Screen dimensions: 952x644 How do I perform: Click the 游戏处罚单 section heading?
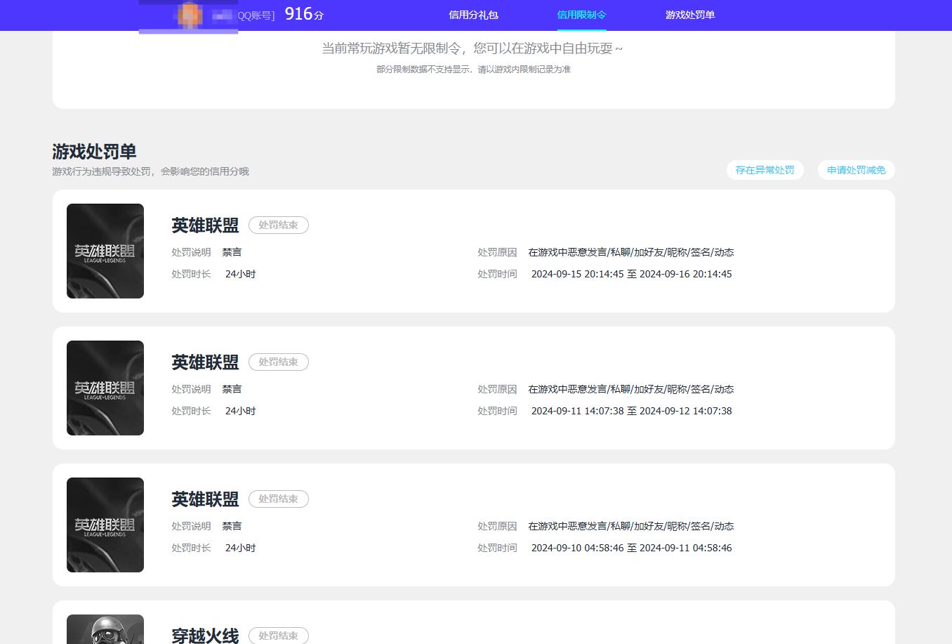(94, 152)
